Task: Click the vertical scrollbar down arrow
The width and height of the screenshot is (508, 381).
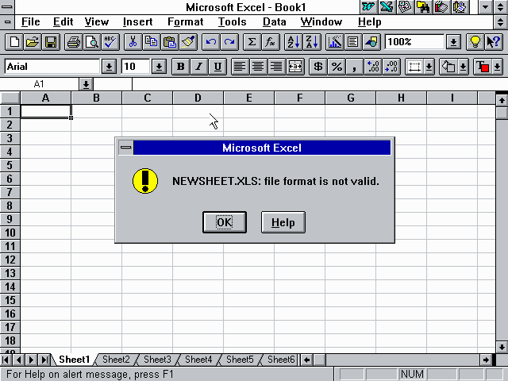Action: pos(502,347)
